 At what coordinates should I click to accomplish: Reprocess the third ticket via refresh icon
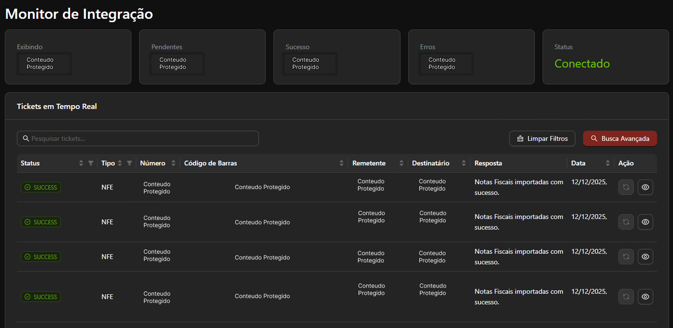(626, 257)
